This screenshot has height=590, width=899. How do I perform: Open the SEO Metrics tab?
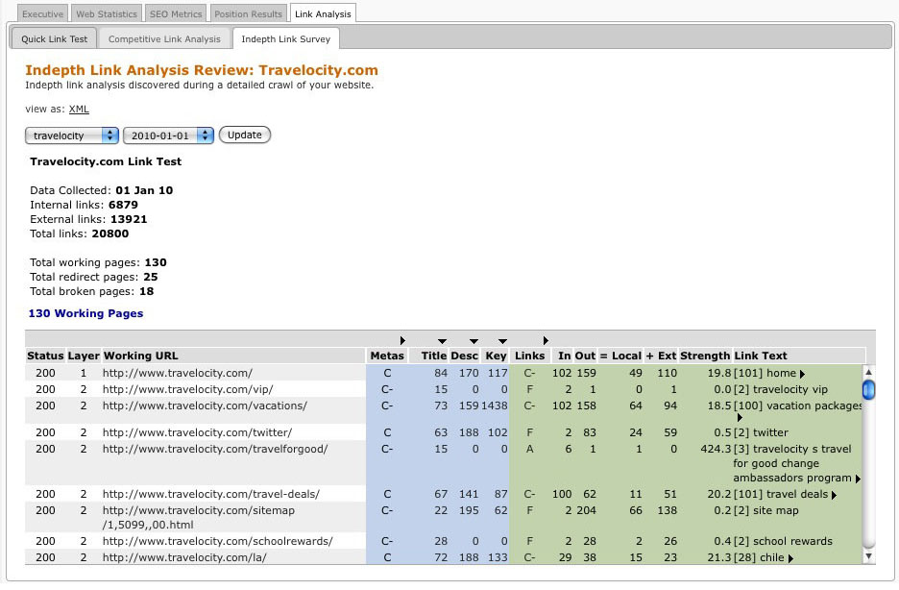(x=176, y=13)
